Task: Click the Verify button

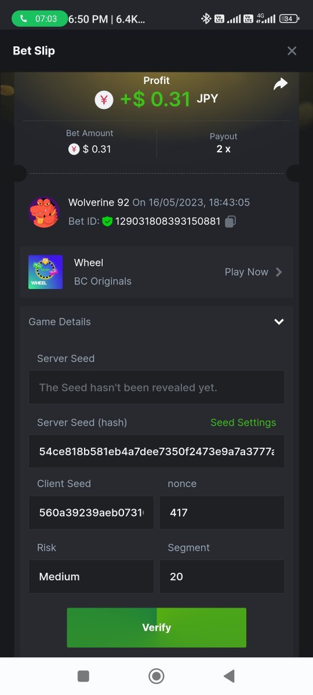Action: tap(156, 627)
